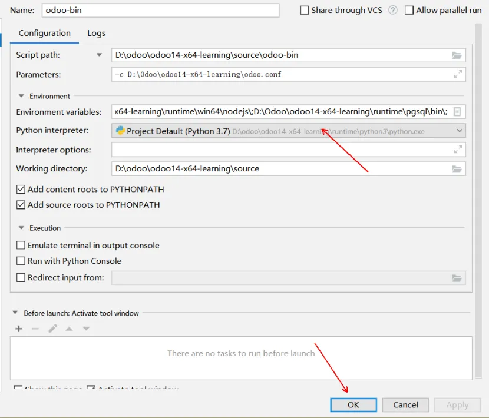Click the Name input field
The image size is (489, 418).
point(161,10)
